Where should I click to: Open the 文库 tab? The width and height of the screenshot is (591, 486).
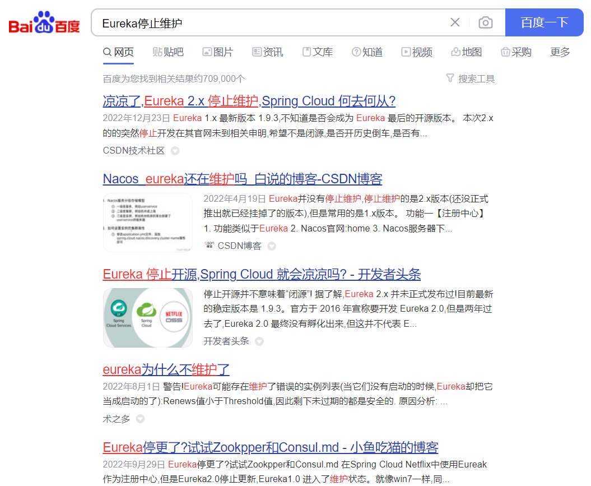pyautogui.click(x=317, y=52)
